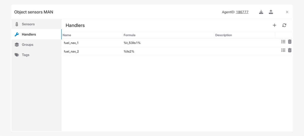Click the %t_53lls1% formula cell
304x136 pixels.
click(132, 43)
